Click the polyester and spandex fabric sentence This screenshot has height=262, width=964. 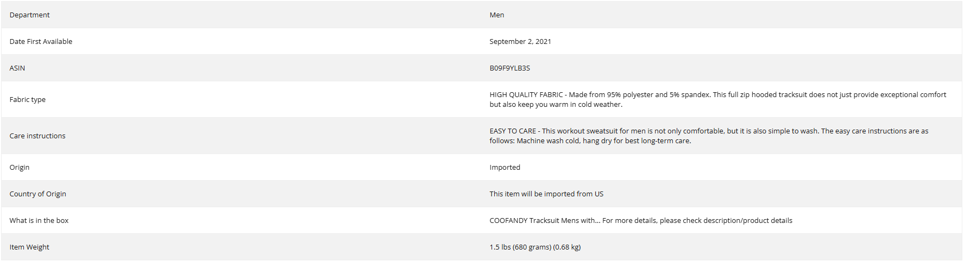(640, 94)
